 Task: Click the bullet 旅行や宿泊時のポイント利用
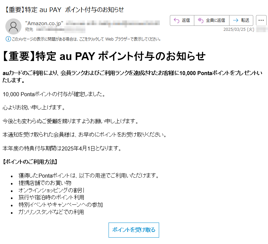[x=51, y=197]
